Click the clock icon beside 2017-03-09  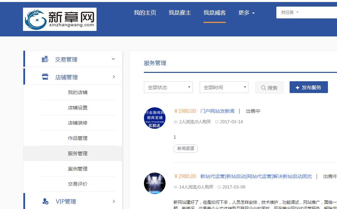click(219, 187)
